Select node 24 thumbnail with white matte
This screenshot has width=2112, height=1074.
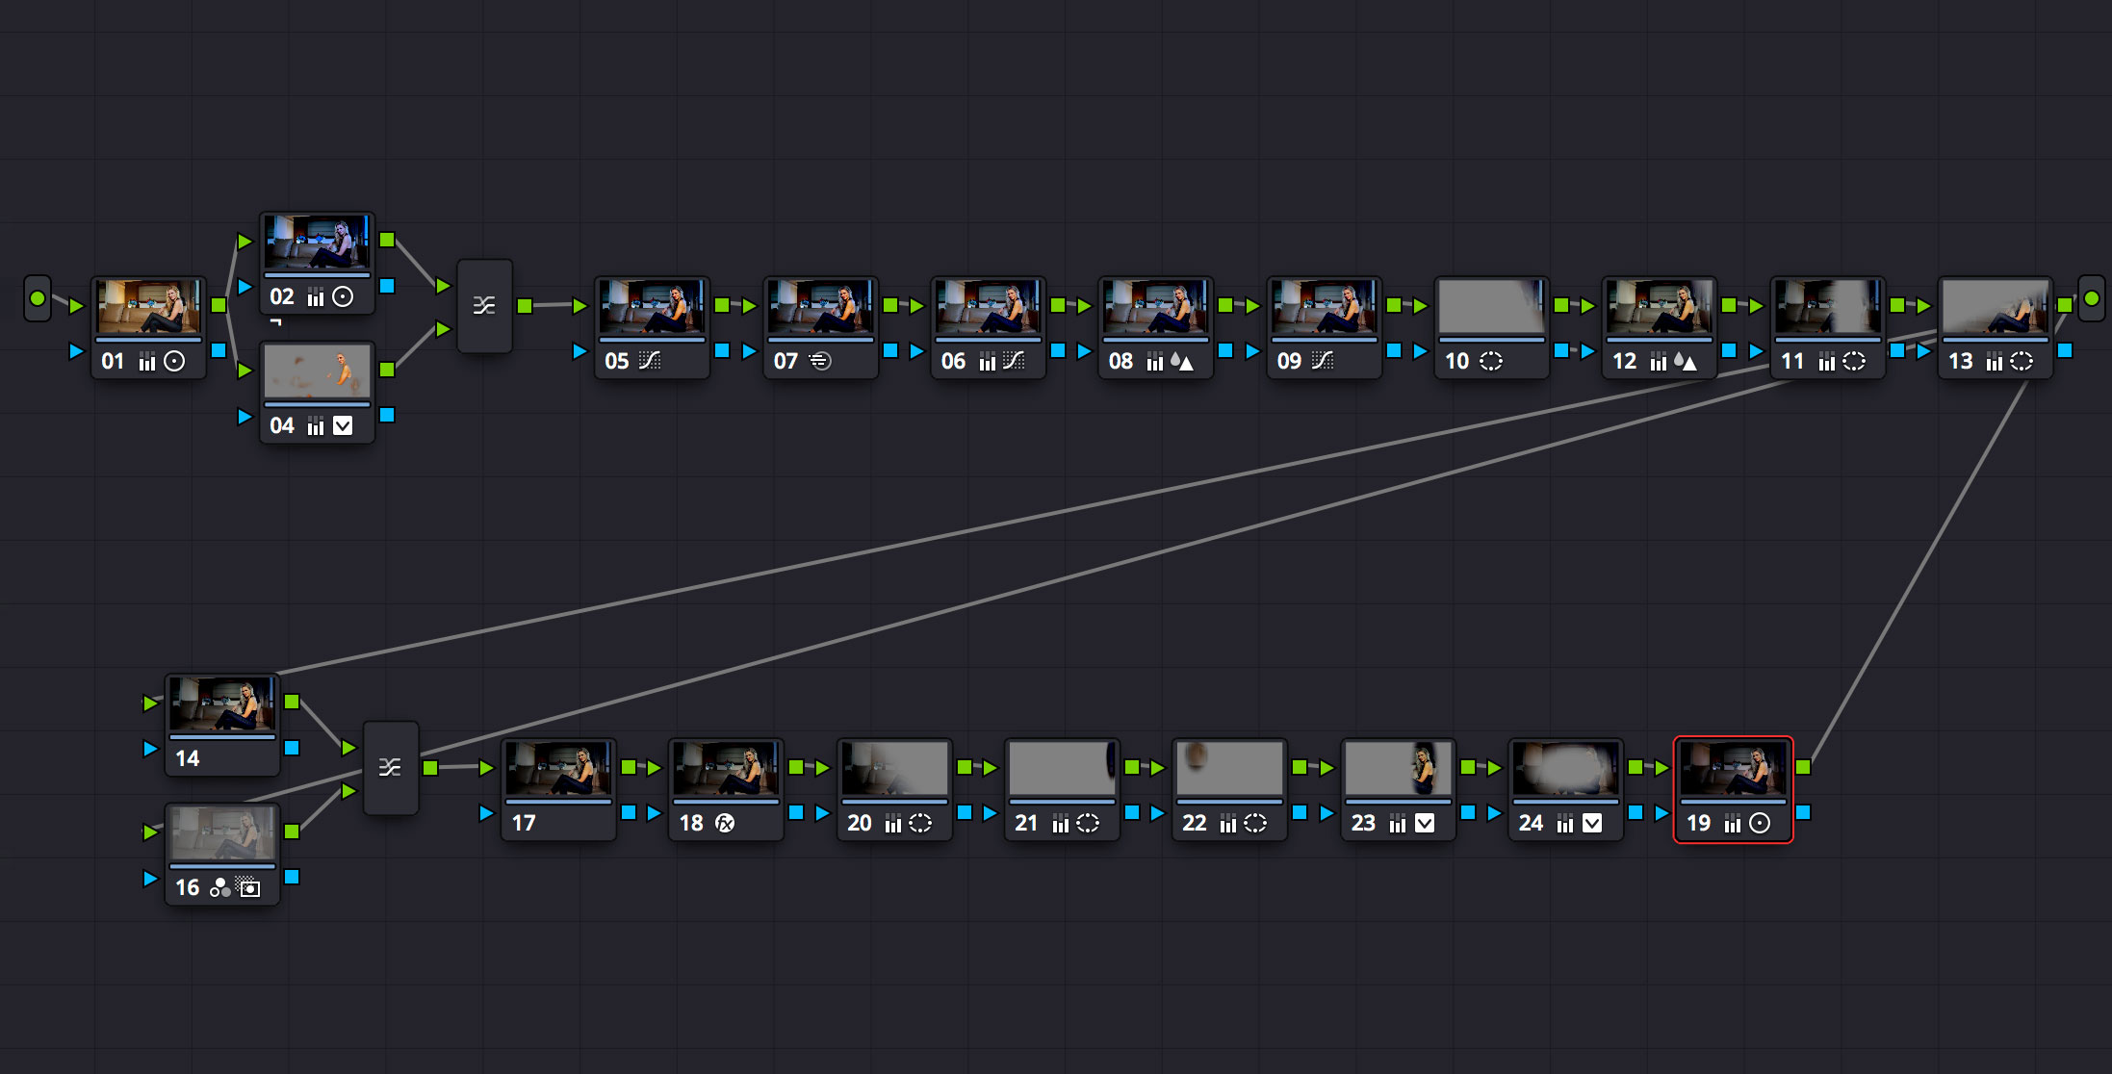[1565, 768]
